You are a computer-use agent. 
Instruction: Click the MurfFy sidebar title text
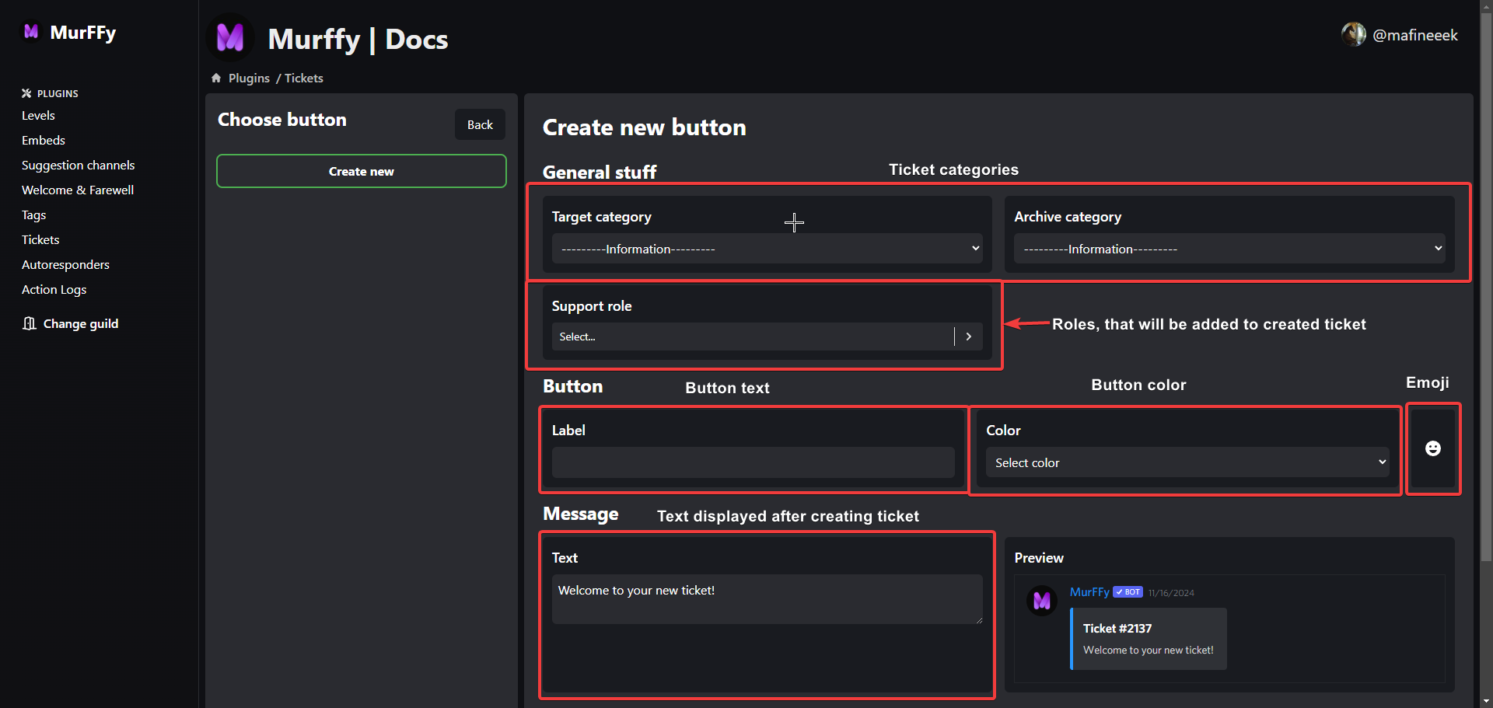click(83, 32)
